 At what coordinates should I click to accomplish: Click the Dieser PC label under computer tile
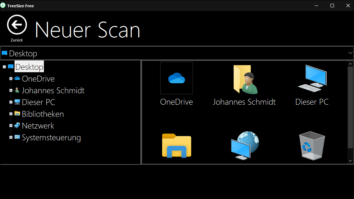pos(312,102)
